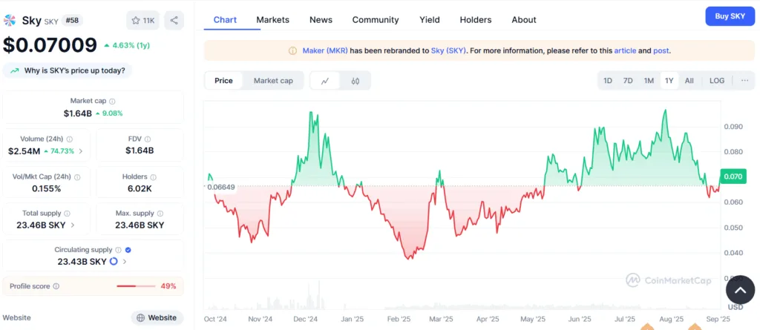The width and height of the screenshot is (760, 330).
Task: Open the share icon button
Action: pyautogui.click(x=174, y=20)
